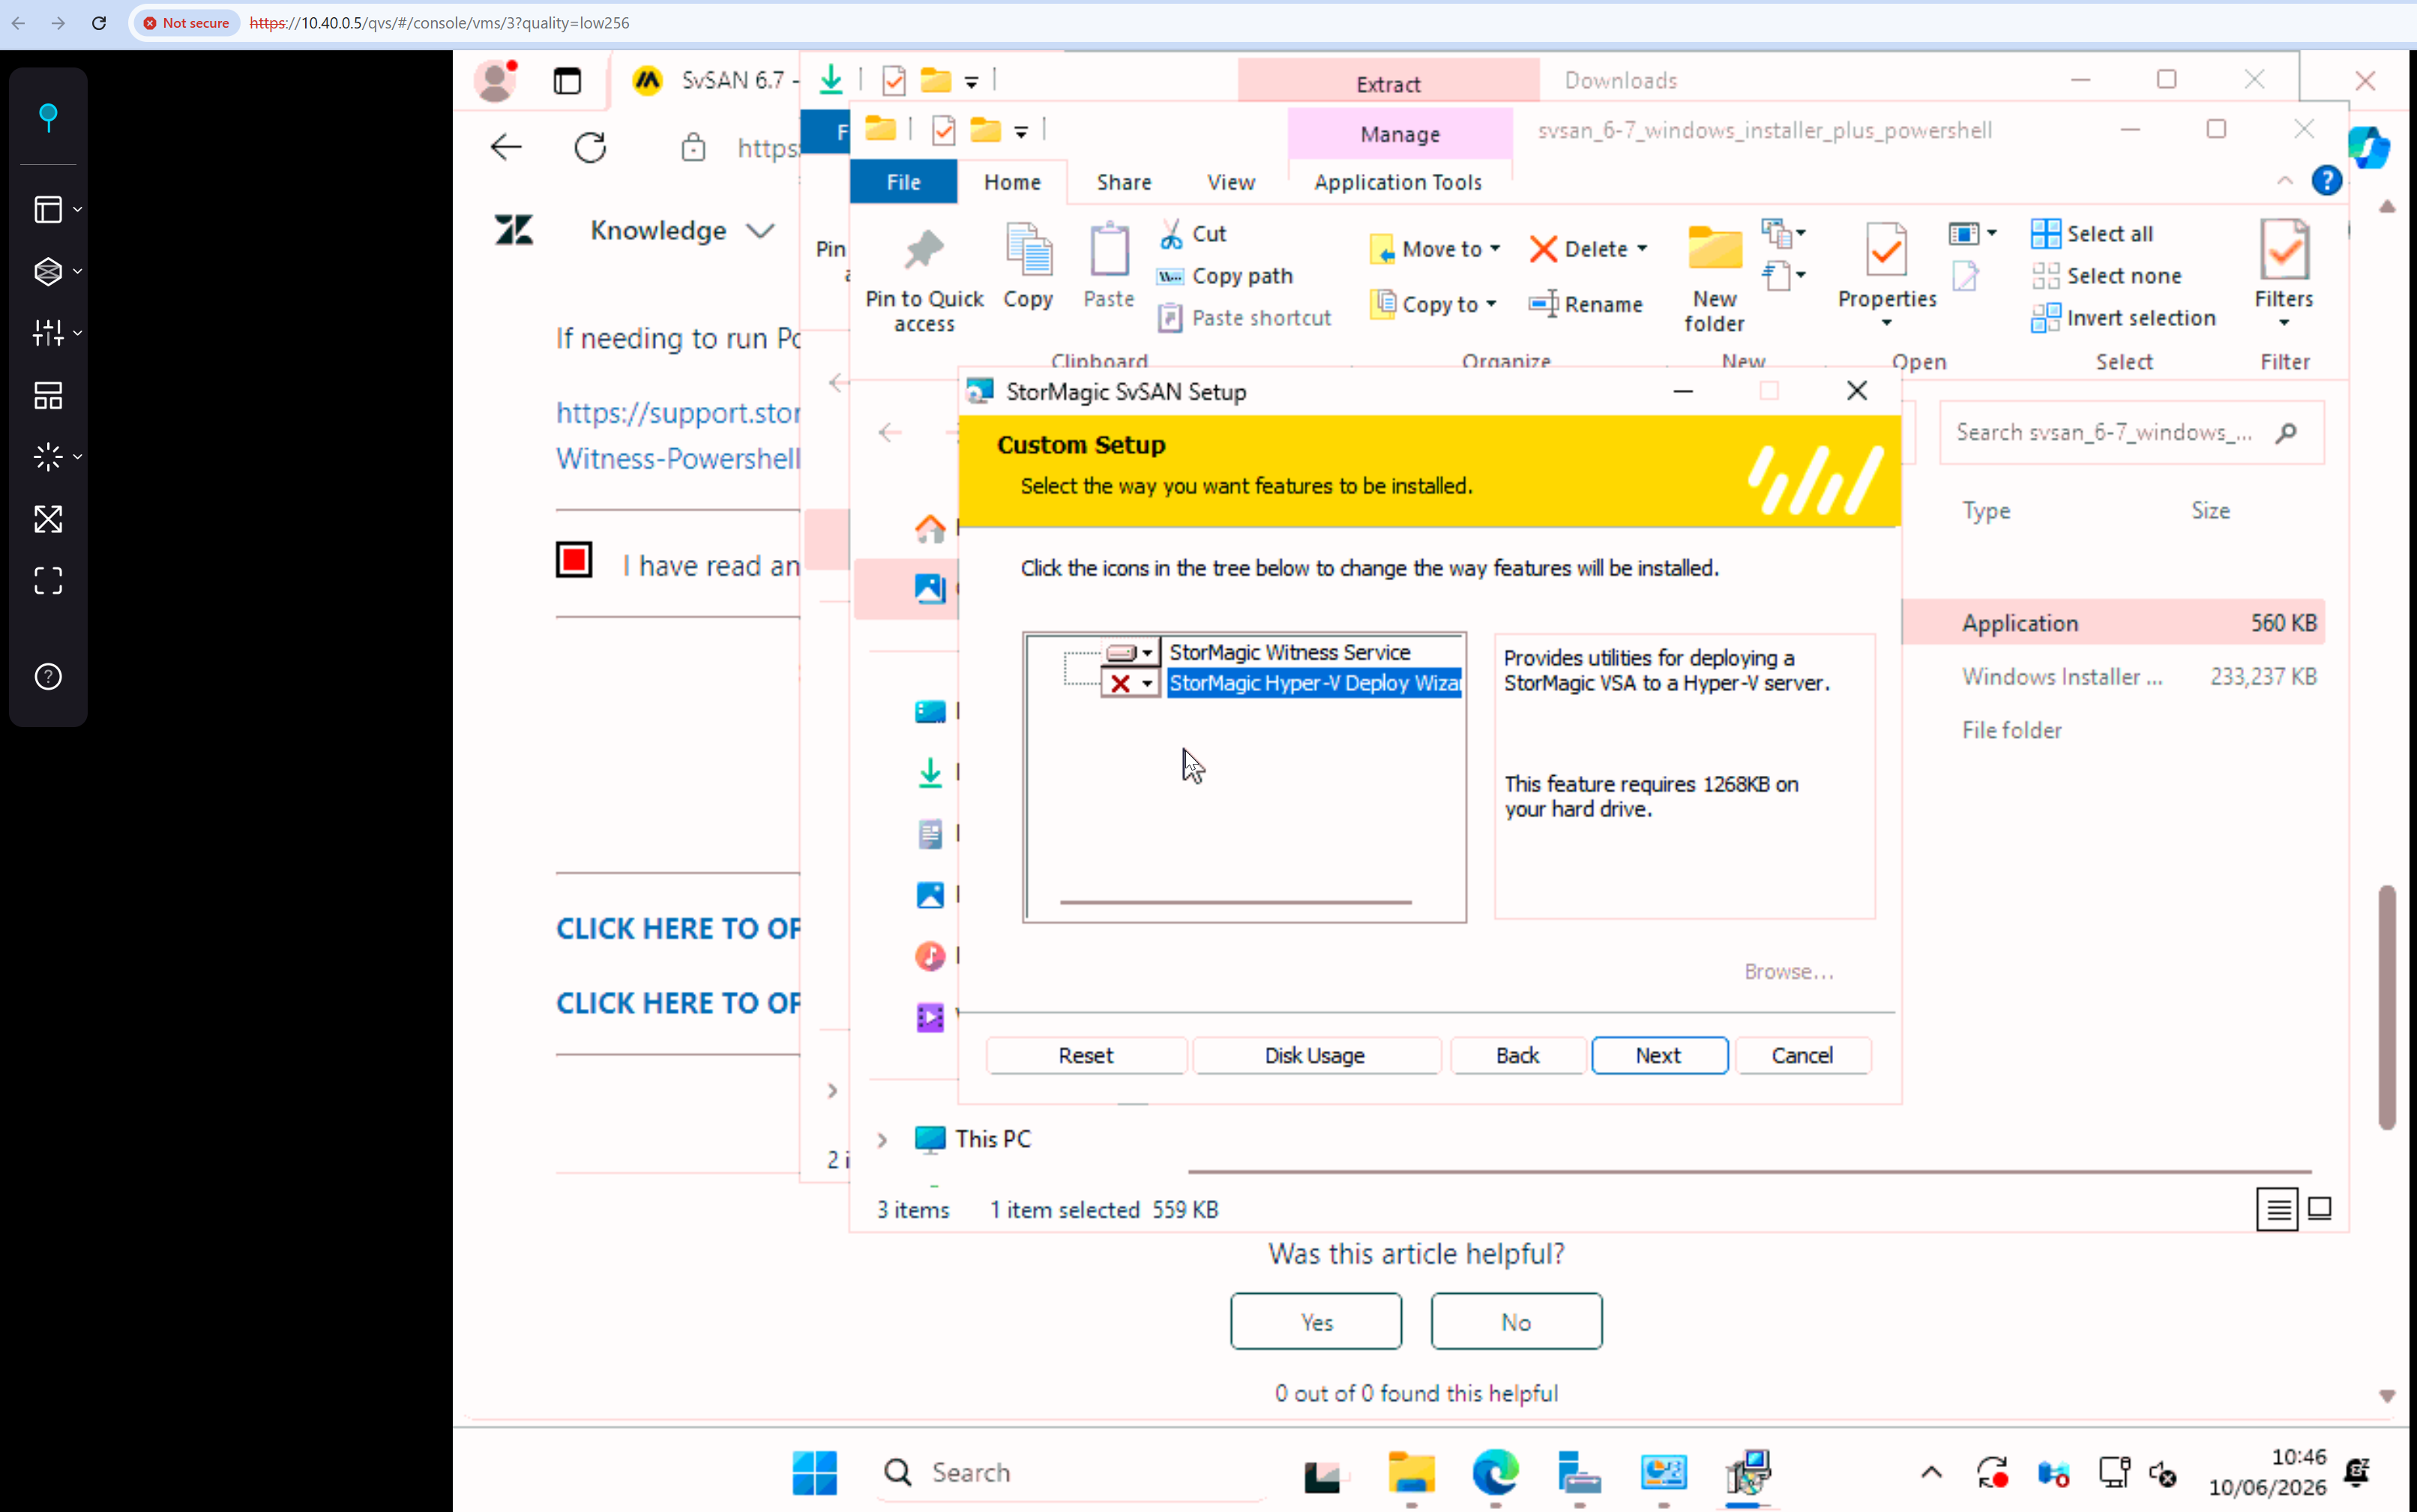Viewport: 2417px width, 1512px height.
Task: Switch Explorer to details view layout
Action: pyautogui.click(x=2277, y=1209)
